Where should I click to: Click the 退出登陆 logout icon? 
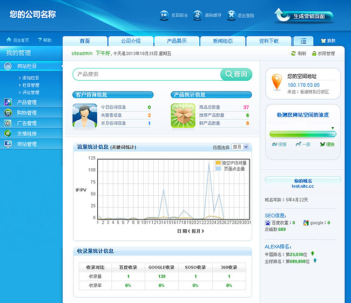pos(232,16)
